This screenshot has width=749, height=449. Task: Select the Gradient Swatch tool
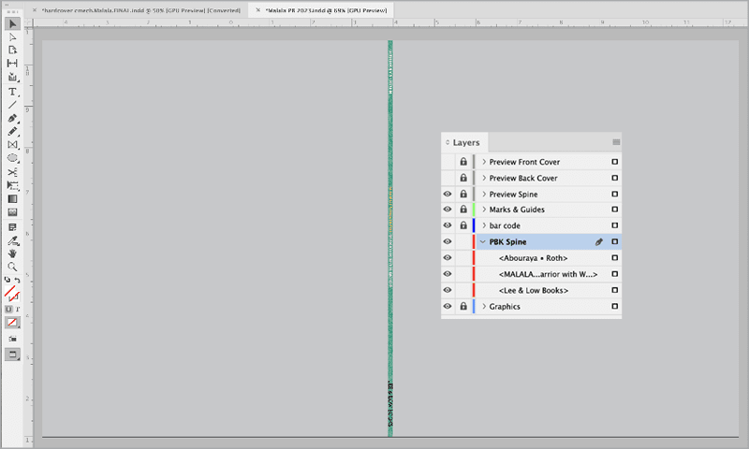point(13,199)
